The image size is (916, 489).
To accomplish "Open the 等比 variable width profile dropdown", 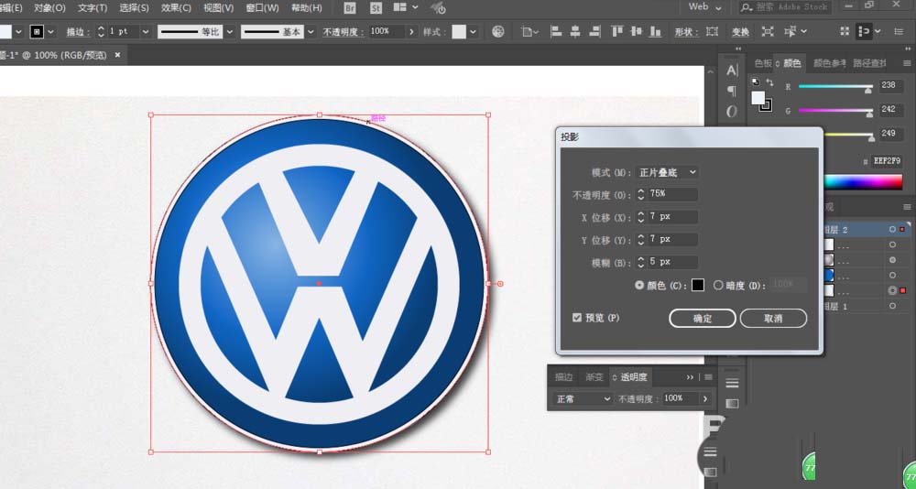I will tap(229, 31).
